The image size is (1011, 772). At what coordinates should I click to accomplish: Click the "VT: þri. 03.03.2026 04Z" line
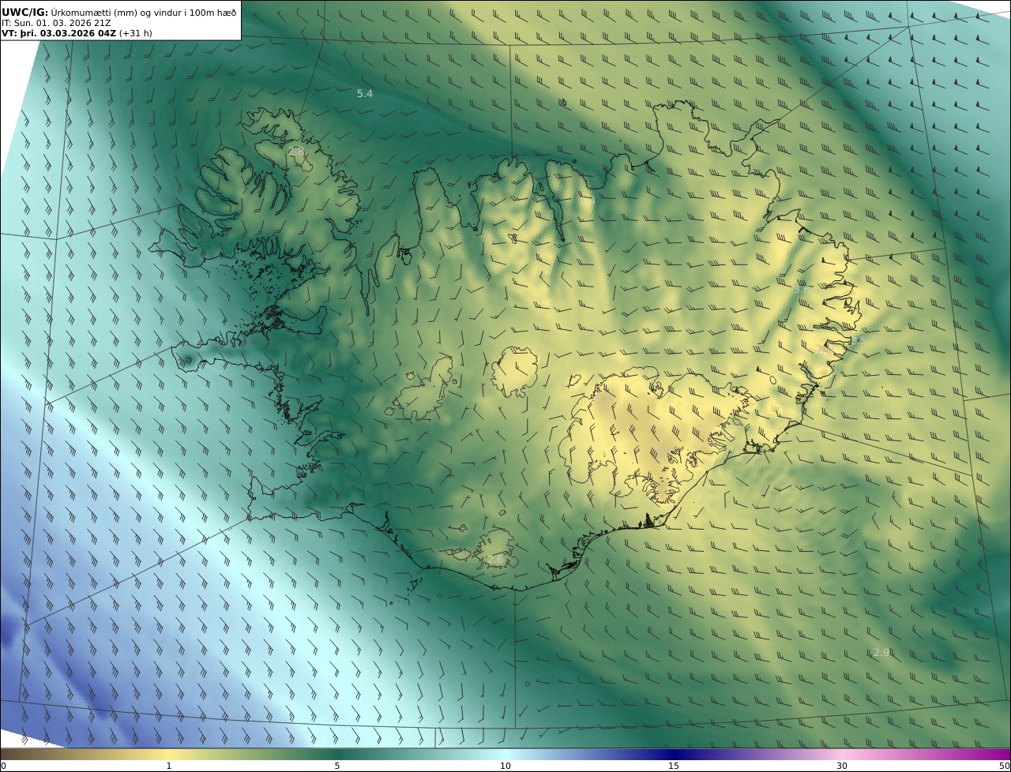click(59, 33)
